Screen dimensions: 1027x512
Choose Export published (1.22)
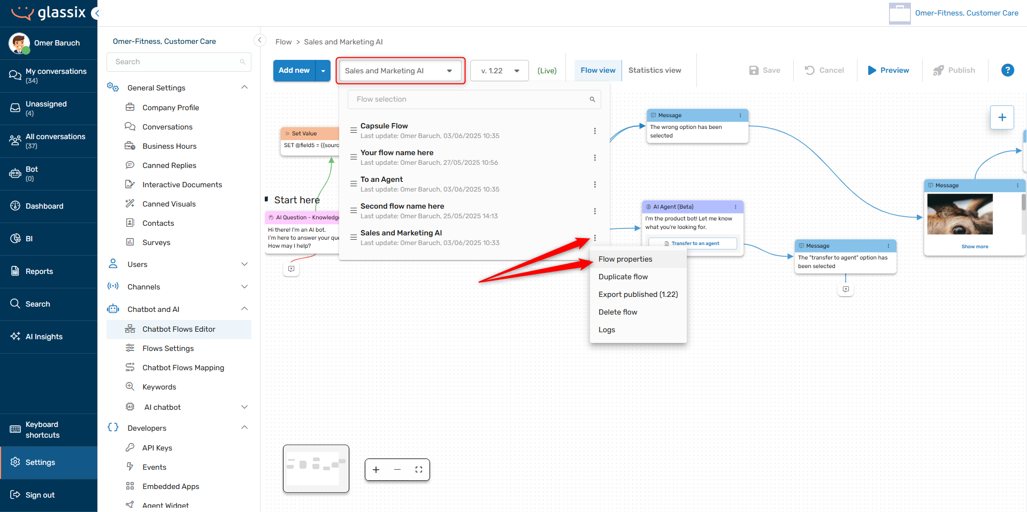click(x=638, y=294)
